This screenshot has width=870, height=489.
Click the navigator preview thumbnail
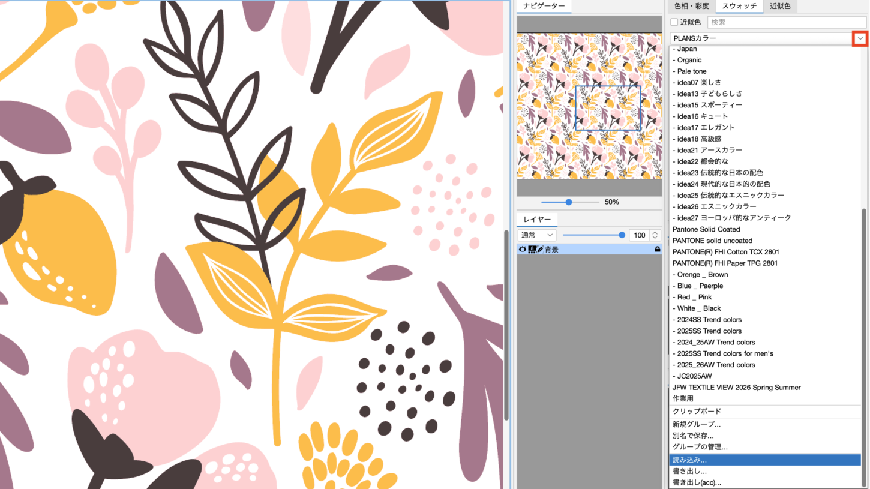pos(589,106)
